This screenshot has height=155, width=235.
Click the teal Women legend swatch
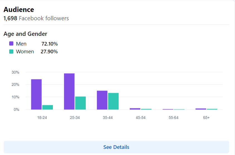[11, 52]
